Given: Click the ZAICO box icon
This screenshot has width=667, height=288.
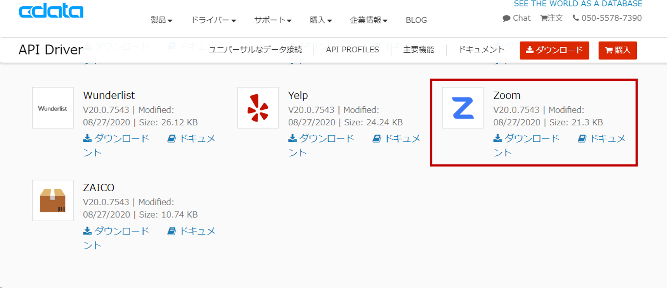Looking at the screenshot, I should tap(53, 200).
